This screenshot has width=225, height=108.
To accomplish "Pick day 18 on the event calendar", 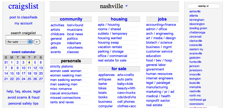I will pos(29,74).
